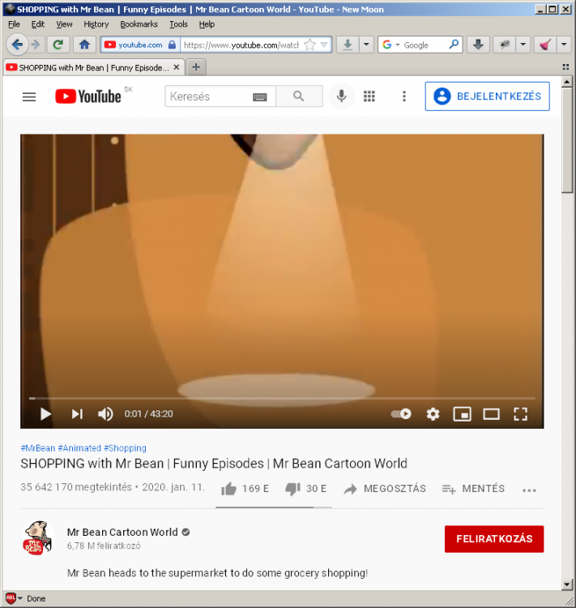The width and height of the screenshot is (576, 608).
Task: Click the spider extension toolbar icon
Action: click(504, 45)
